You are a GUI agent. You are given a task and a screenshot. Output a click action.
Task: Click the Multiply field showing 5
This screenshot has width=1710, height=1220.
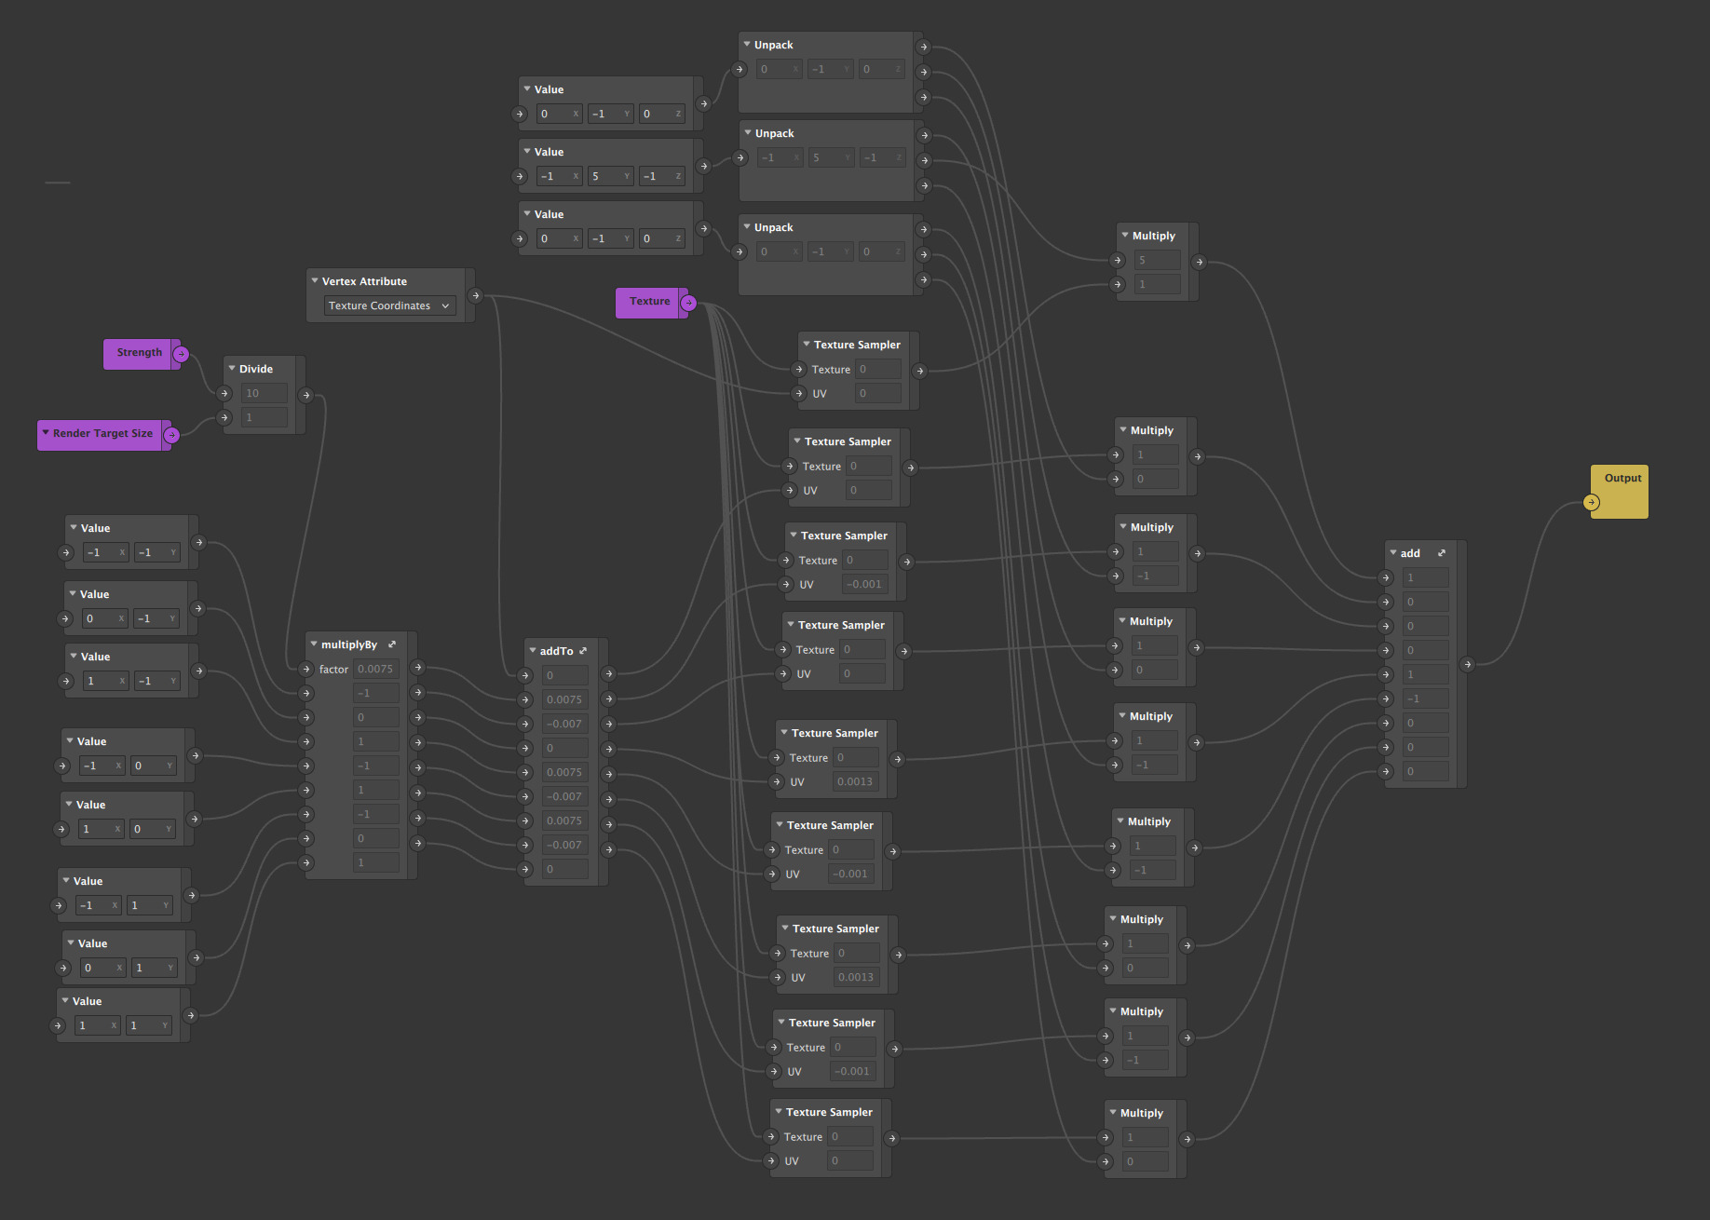[1158, 260]
